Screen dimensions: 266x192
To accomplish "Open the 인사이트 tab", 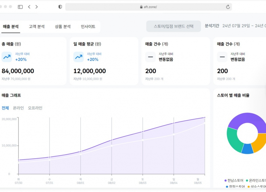I will click(88, 26).
